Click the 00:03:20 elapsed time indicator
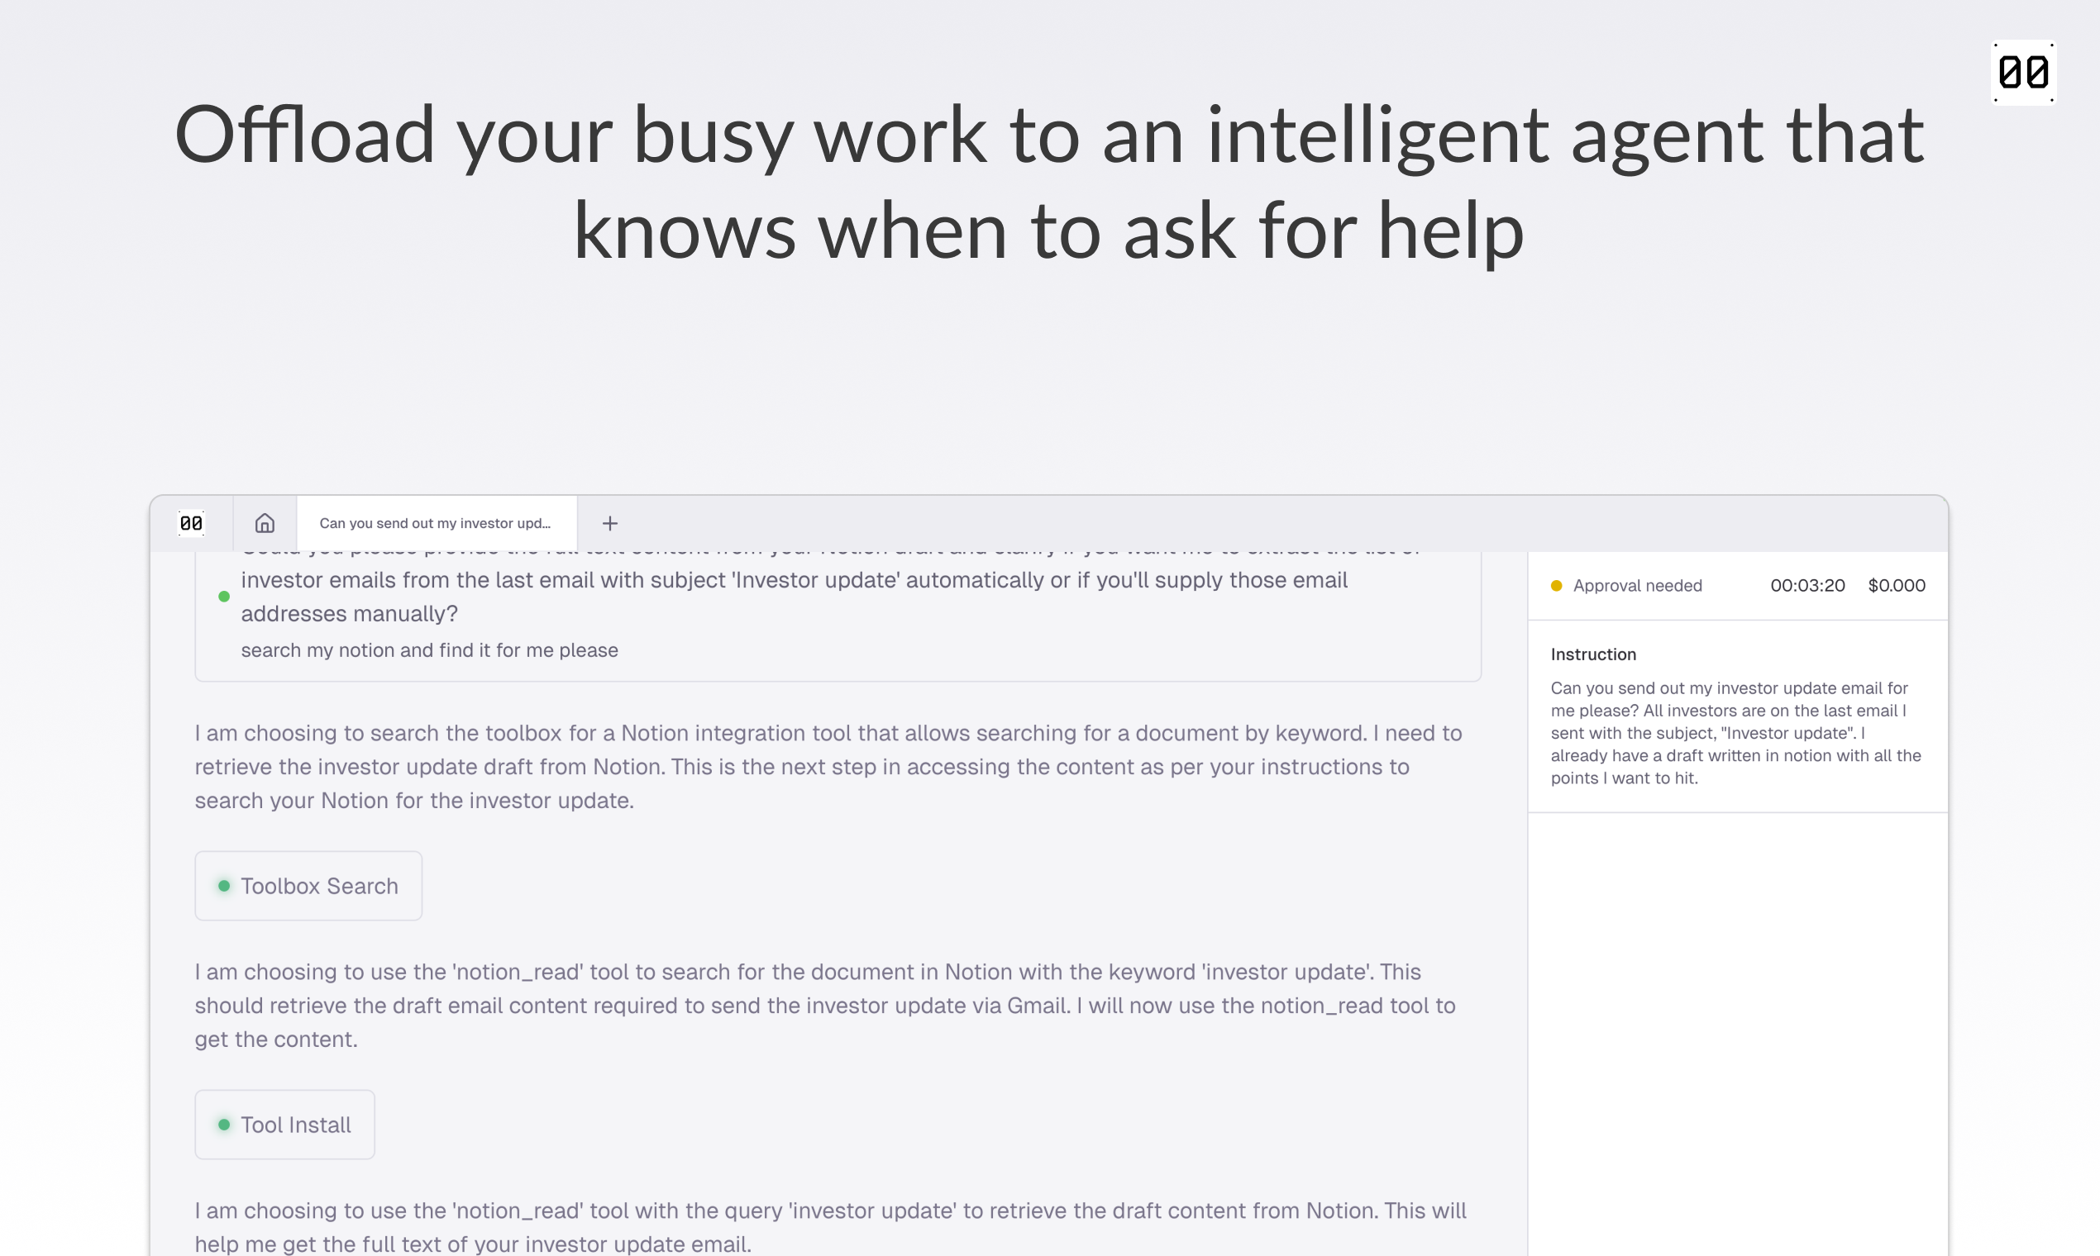This screenshot has height=1256, width=2100. [x=1807, y=586]
